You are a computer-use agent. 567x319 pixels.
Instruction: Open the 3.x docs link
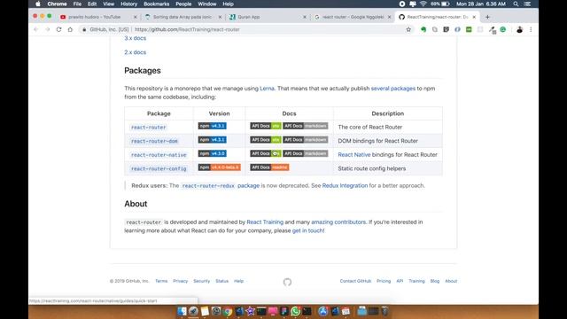[136, 38]
